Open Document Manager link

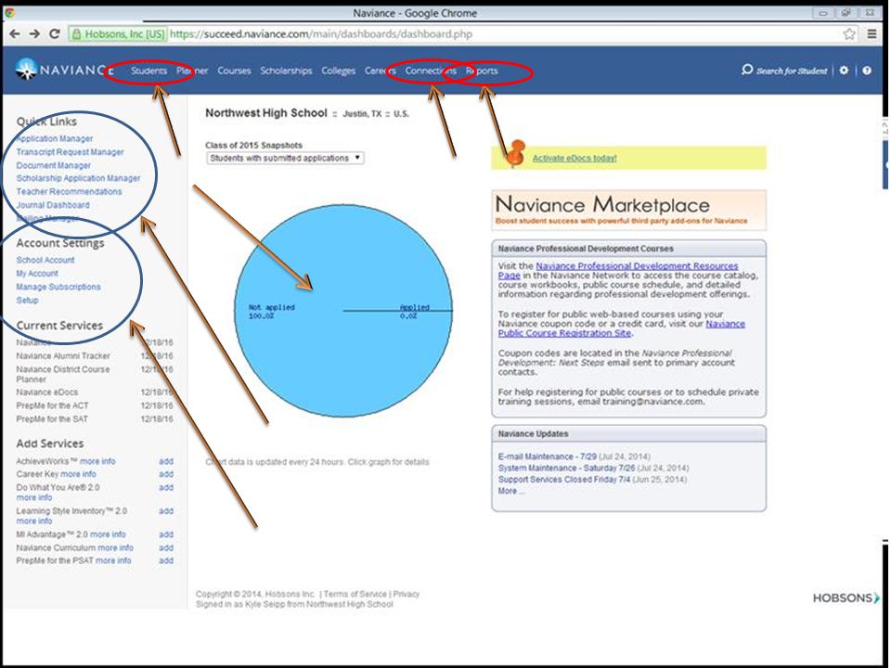click(54, 165)
